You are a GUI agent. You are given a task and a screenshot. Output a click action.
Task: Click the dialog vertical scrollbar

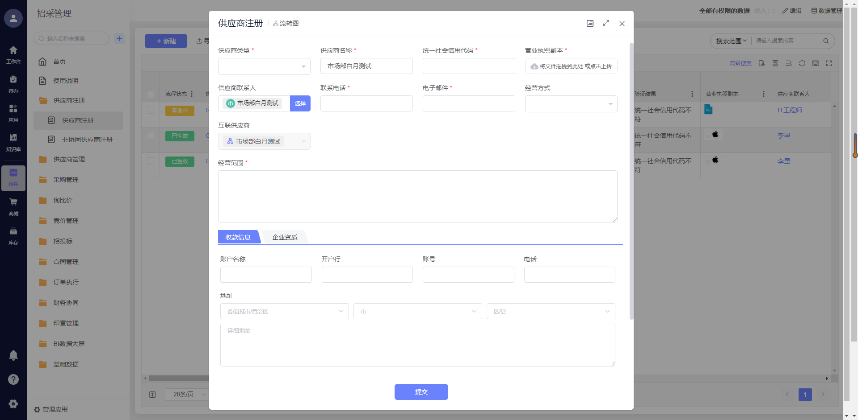point(631,178)
